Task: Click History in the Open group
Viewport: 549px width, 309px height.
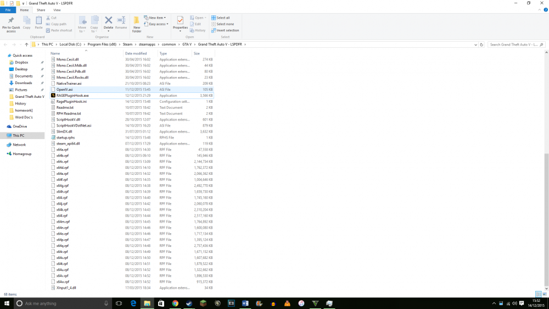Action: coord(198,30)
